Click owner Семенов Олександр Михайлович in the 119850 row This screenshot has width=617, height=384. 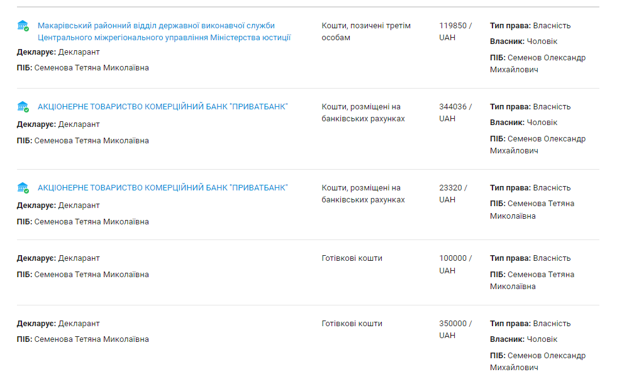click(538, 63)
